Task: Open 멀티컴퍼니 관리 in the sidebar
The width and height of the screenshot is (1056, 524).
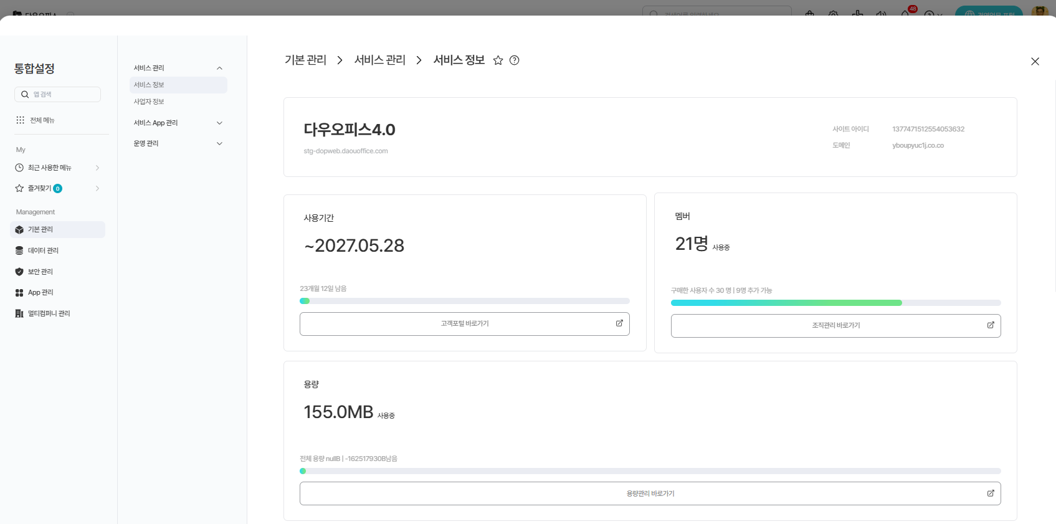Action: point(49,313)
